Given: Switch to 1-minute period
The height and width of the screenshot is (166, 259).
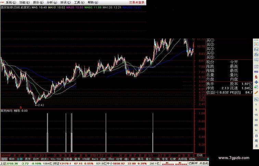Looking at the screenshot, I should point(256,105).
